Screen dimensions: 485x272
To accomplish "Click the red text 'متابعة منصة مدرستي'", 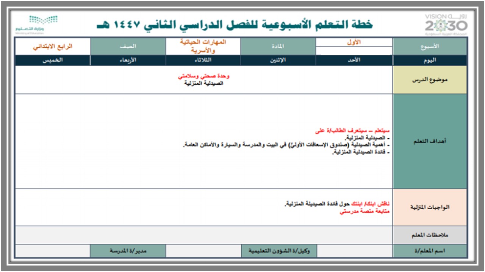I will (x=365, y=212).
